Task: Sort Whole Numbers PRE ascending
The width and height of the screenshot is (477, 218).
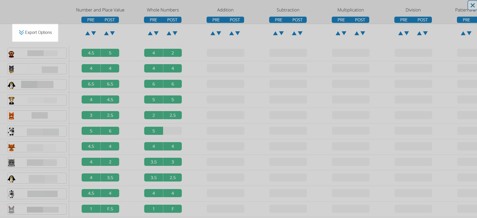Action: coord(150,33)
